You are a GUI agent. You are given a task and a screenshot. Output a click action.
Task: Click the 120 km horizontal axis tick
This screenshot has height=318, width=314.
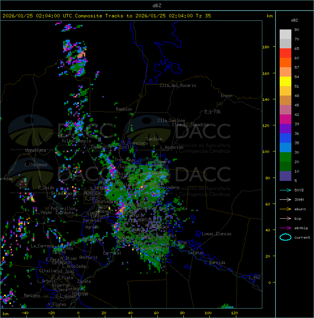(234, 313)
